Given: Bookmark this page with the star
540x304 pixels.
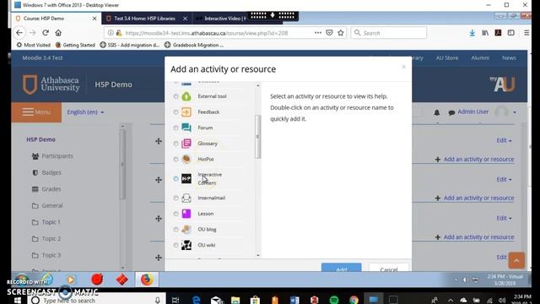Looking at the screenshot, I should tap(341, 33).
